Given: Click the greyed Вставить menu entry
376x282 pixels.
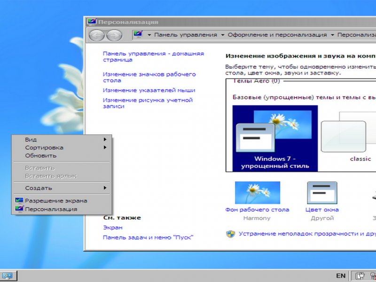Looking at the screenshot, I should pos(62,168).
